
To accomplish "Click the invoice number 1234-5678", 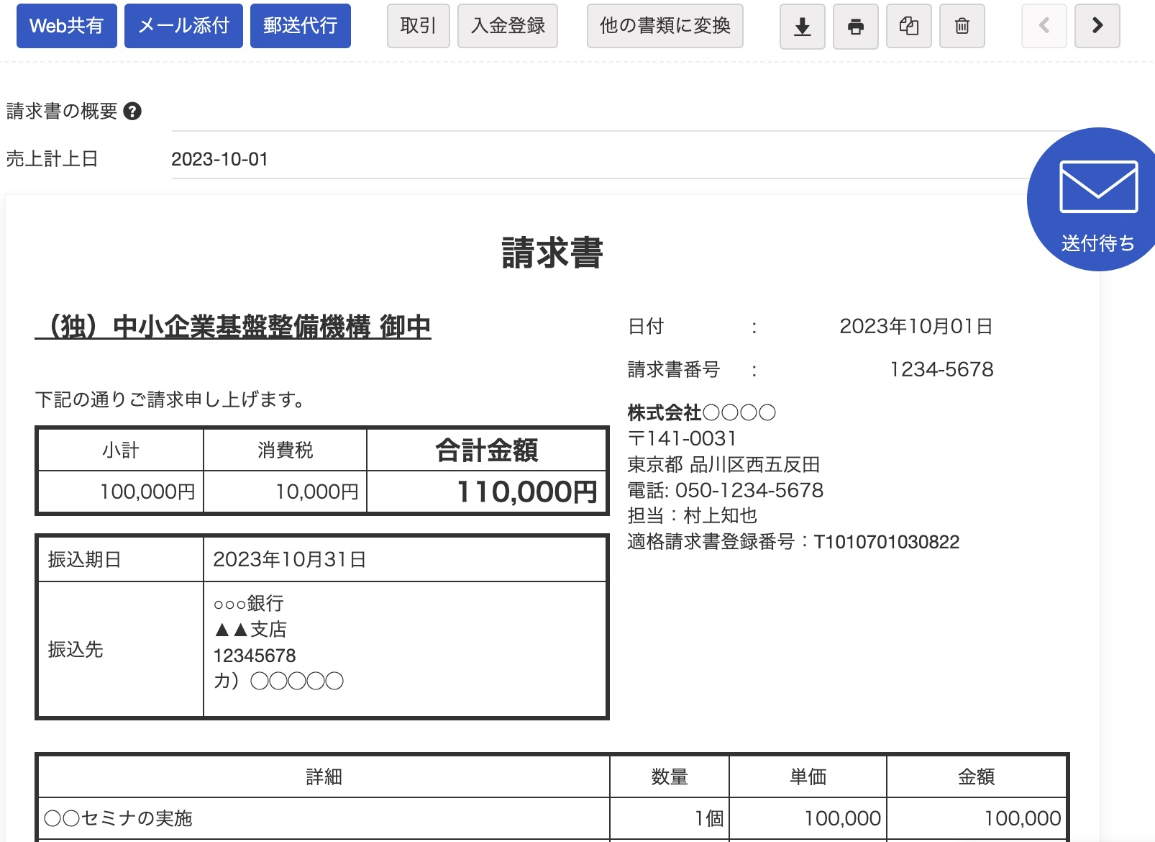I will coord(941,370).
